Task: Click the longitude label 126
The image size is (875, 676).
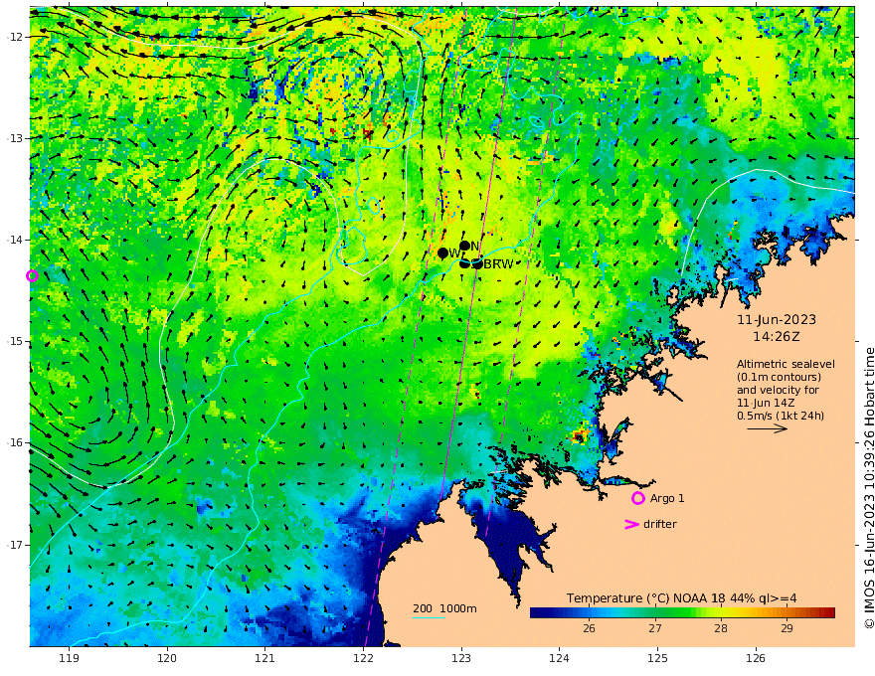Action: coord(756,658)
